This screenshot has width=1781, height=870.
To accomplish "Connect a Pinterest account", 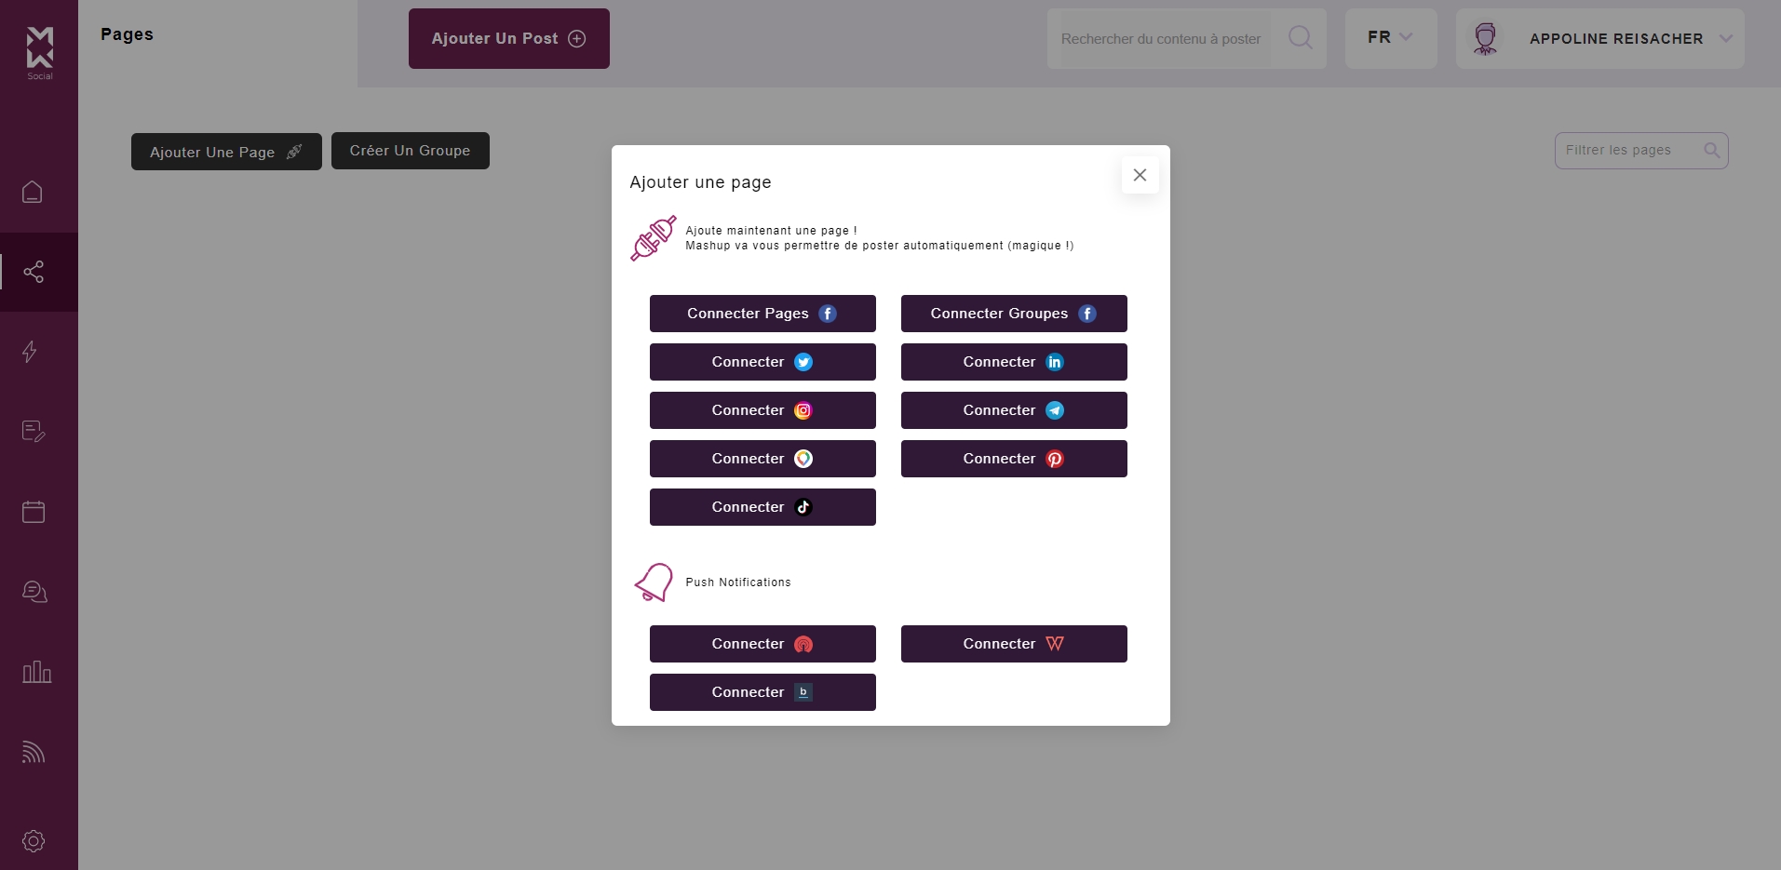I will pyautogui.click(x=1014, y=459).
